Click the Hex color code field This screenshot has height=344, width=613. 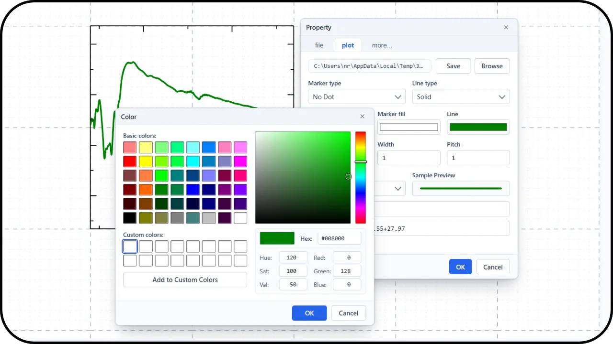340,238
